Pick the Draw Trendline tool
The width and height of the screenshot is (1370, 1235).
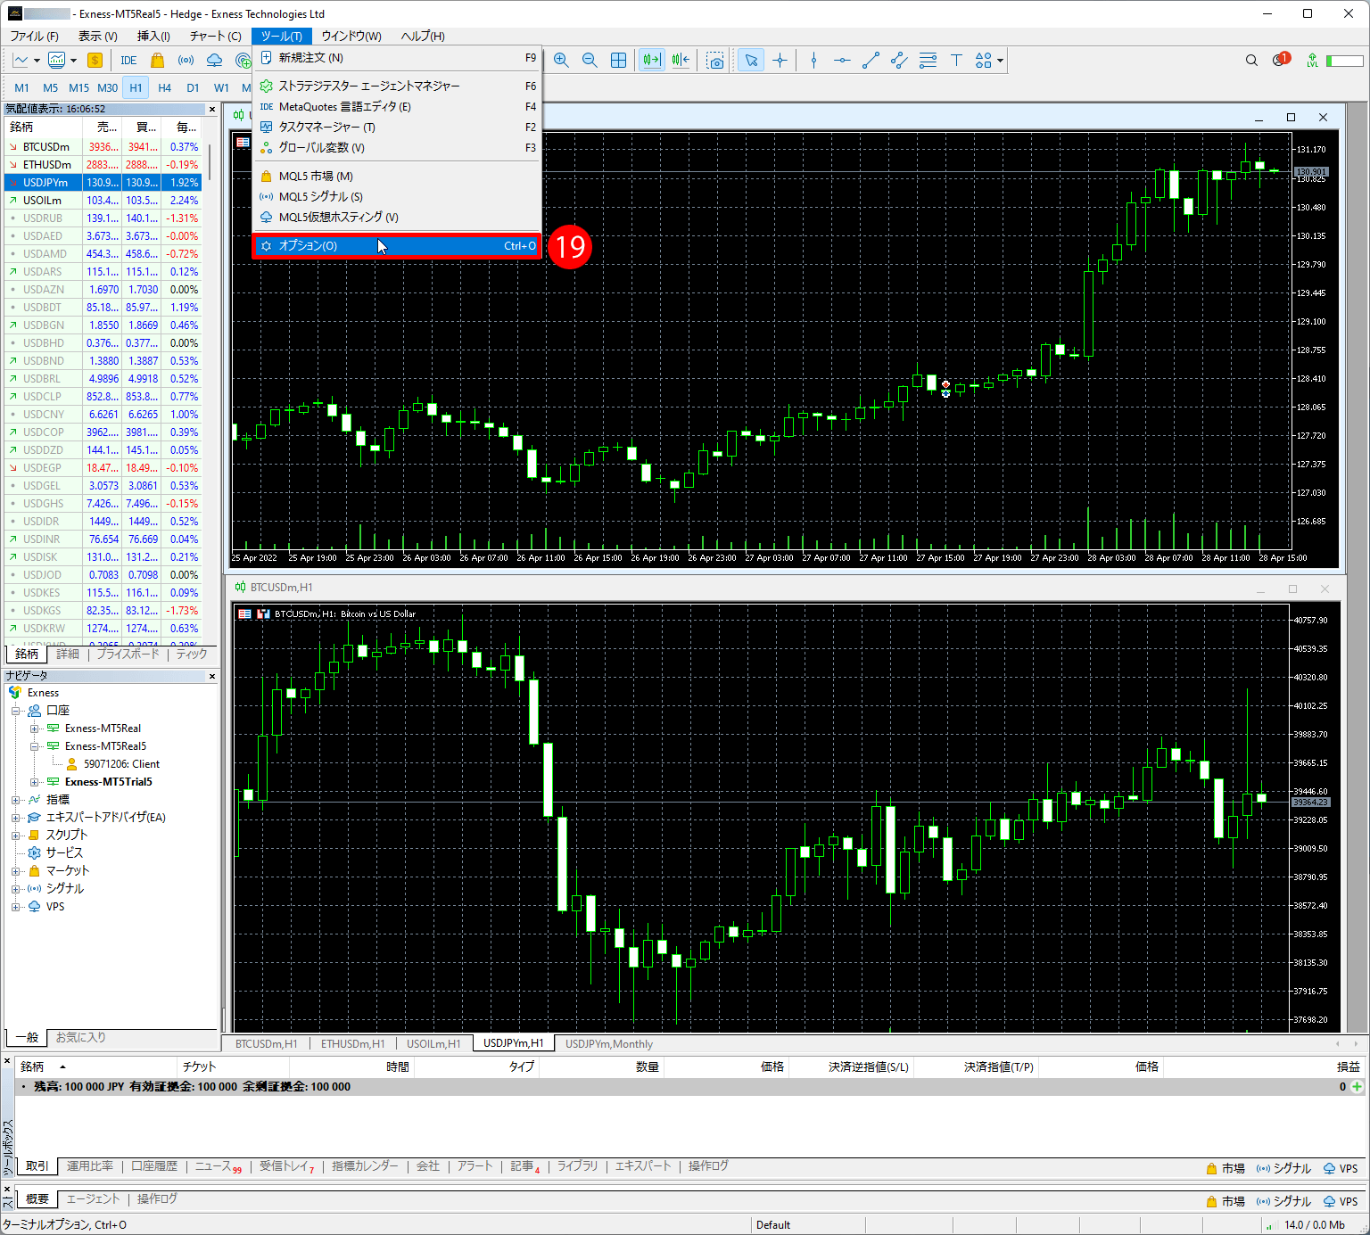pyautogui.click(x=871, y=60)
